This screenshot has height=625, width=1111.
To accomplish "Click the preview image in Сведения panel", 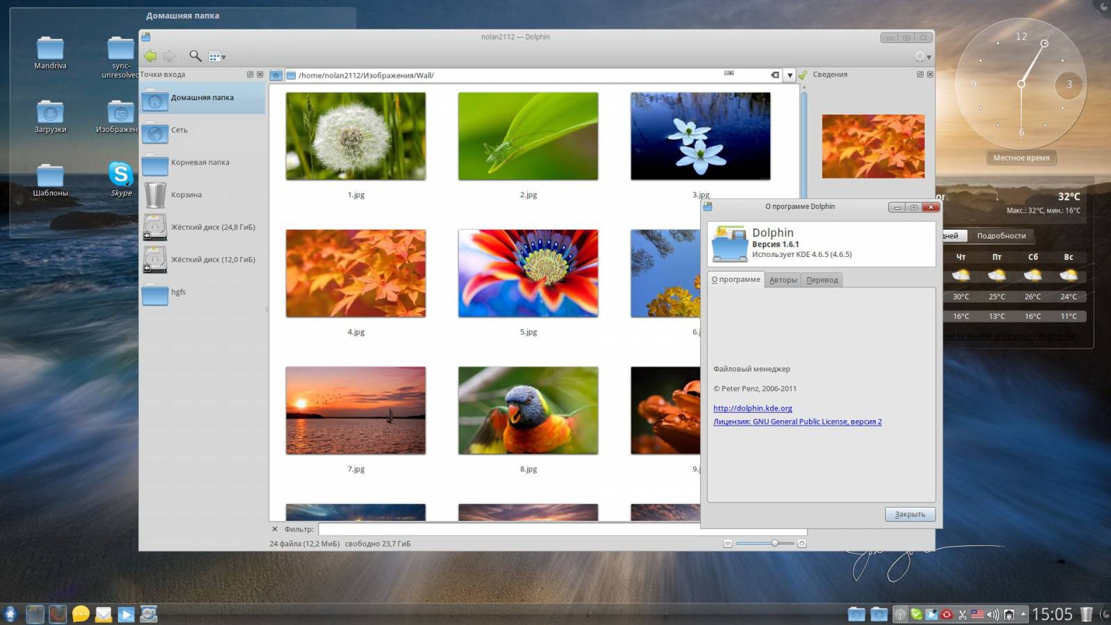I will [x=873, y=147].
